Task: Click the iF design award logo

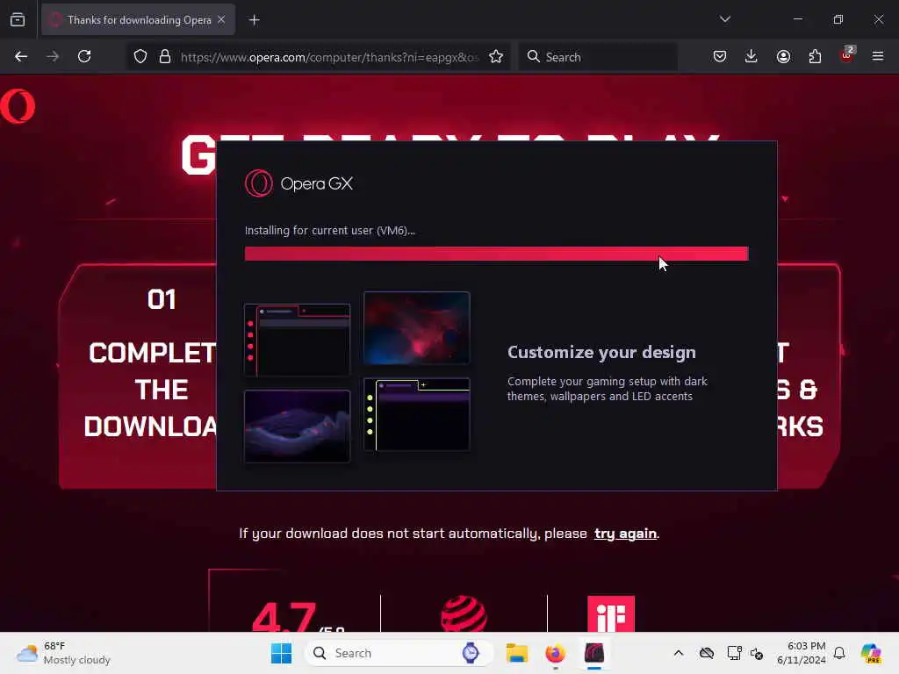Action: coord(611,613)
